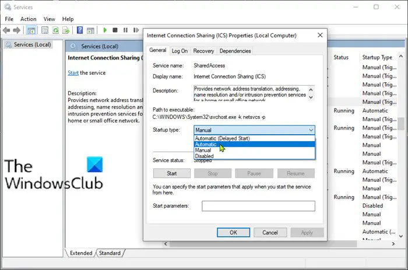
Task: Refresh the services list from the toolbar
Action: tap(55, 30)
